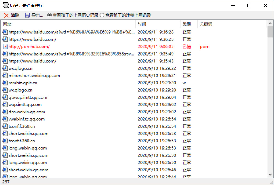Click the blocked-page icon beside pornhub.com
This screenshot has width=274, height=185.
tap(5, 47)
